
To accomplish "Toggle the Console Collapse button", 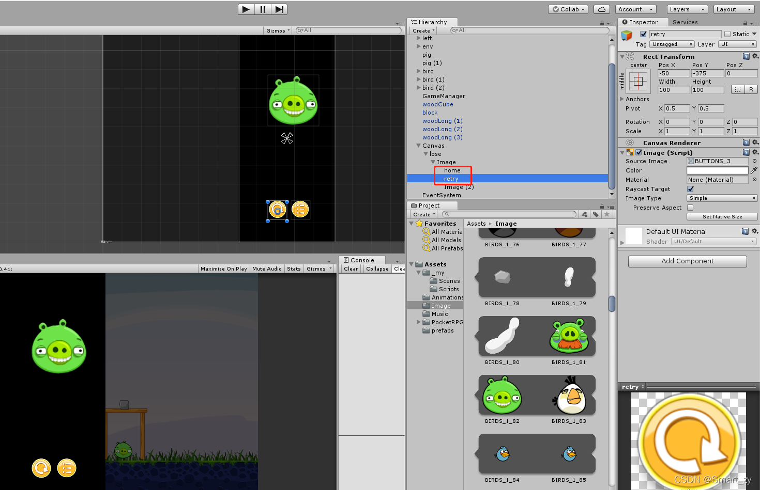I will 377,269.
